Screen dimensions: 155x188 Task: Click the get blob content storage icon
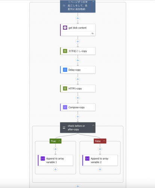coord(65,27)
